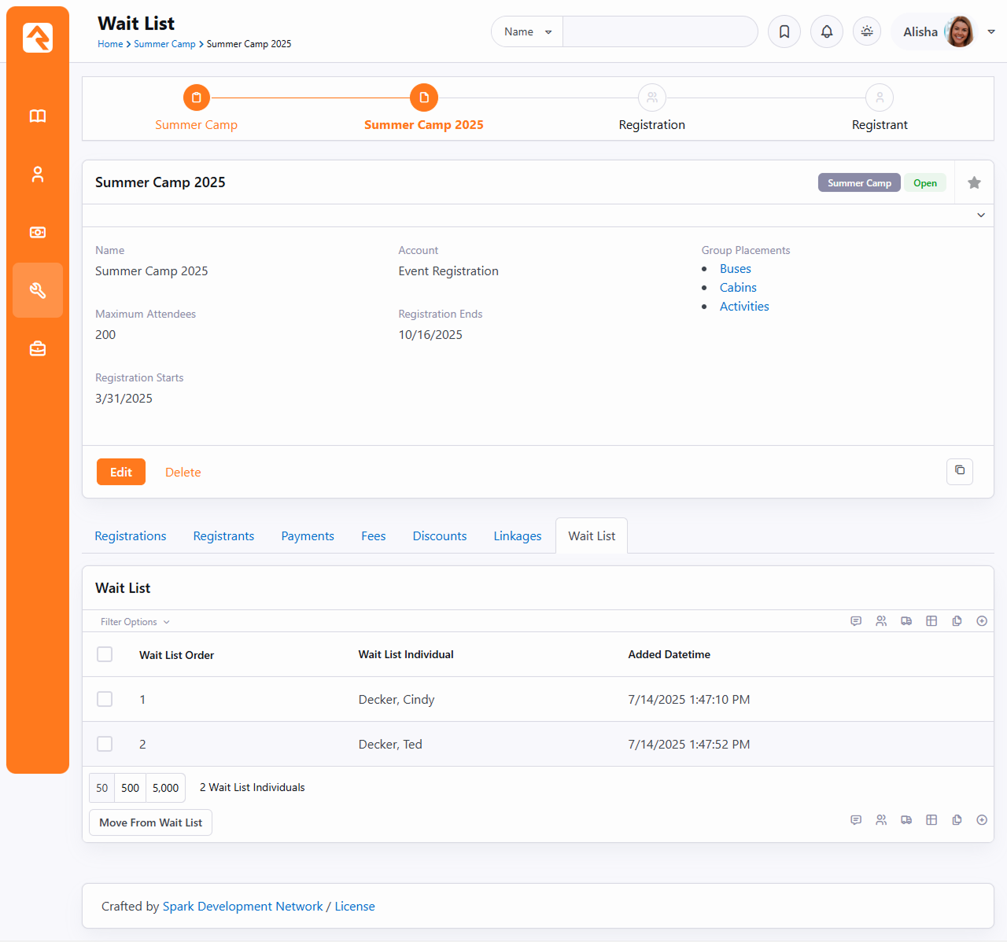Expand the Summer Camp 2025 panel chevron
Screen dimensions: 1007x942
[x=980, y=215]
